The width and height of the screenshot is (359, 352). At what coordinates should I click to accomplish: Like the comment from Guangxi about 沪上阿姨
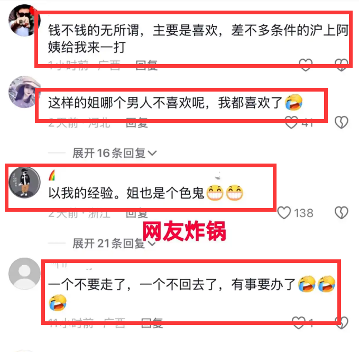(x=306, y=65)
